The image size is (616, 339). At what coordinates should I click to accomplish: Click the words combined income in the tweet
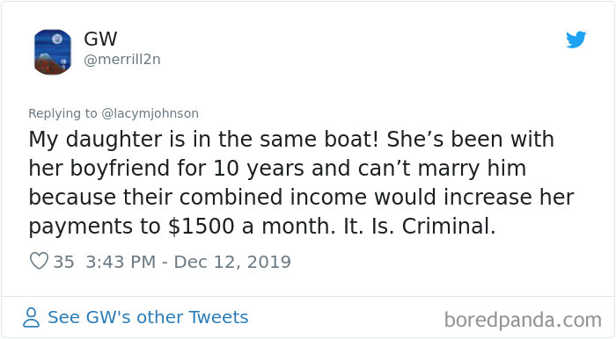[x=273, y=197]
